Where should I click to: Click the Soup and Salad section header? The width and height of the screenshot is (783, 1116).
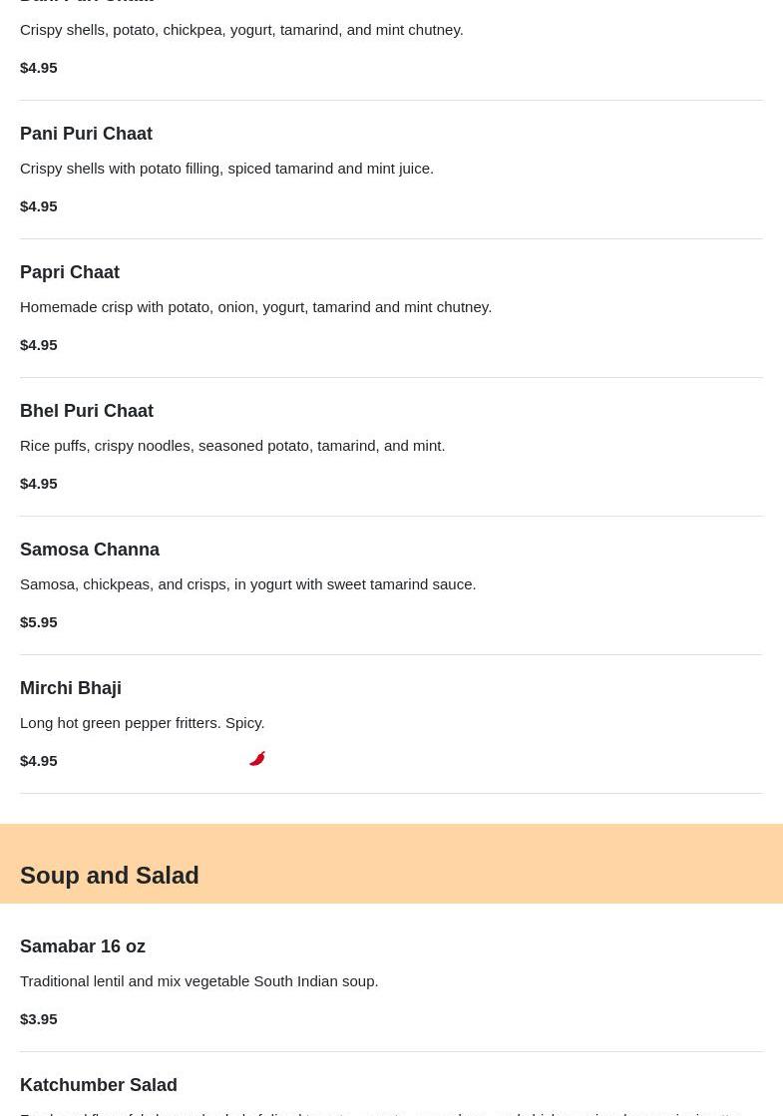pyautogui.click(x=110, y=875)
